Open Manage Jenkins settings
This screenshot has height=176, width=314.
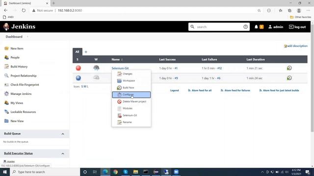coord(21,94)
